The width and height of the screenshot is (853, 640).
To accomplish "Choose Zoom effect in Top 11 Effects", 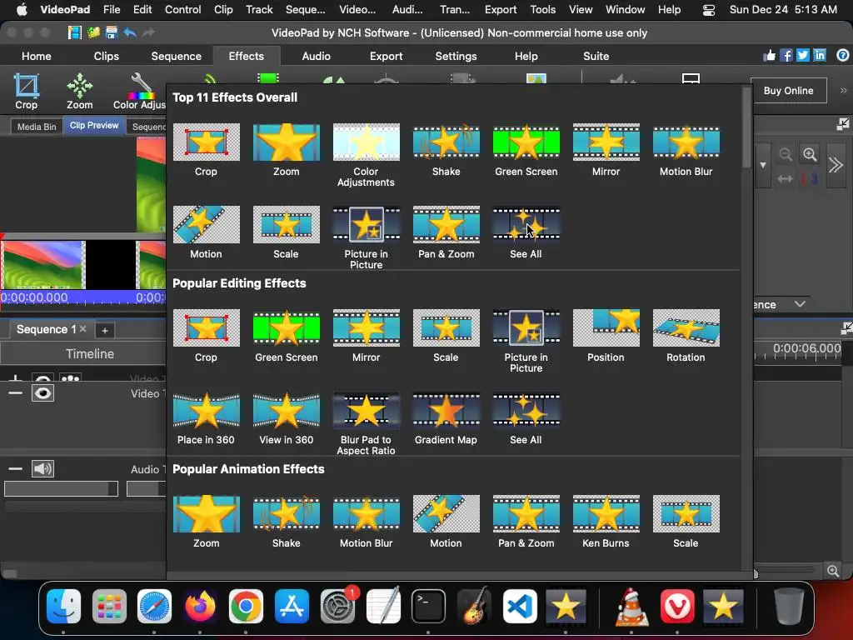I will click(x=287, y=149).
